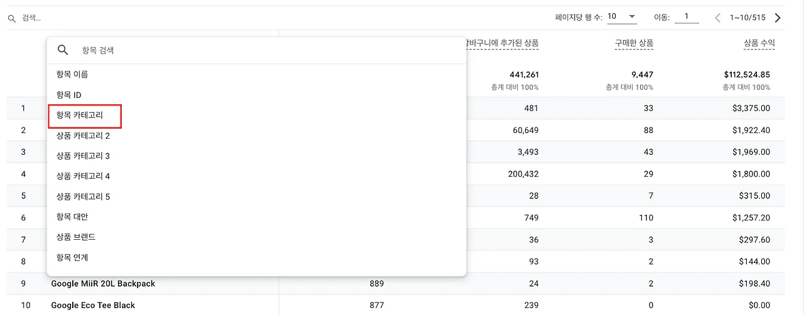Click the 239 added-to-cart cell
The width and height of the screenshot is (804, 315).
(x=531, y=306)
